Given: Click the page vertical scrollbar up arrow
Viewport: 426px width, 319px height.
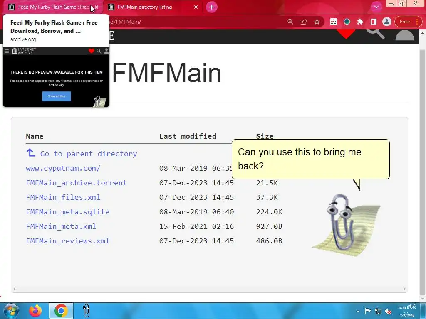Looking at the screenshot, I should [423, 33].
